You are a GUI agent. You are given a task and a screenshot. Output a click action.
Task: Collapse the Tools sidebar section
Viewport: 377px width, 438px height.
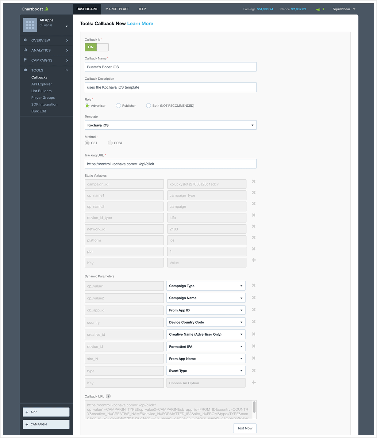67,70
